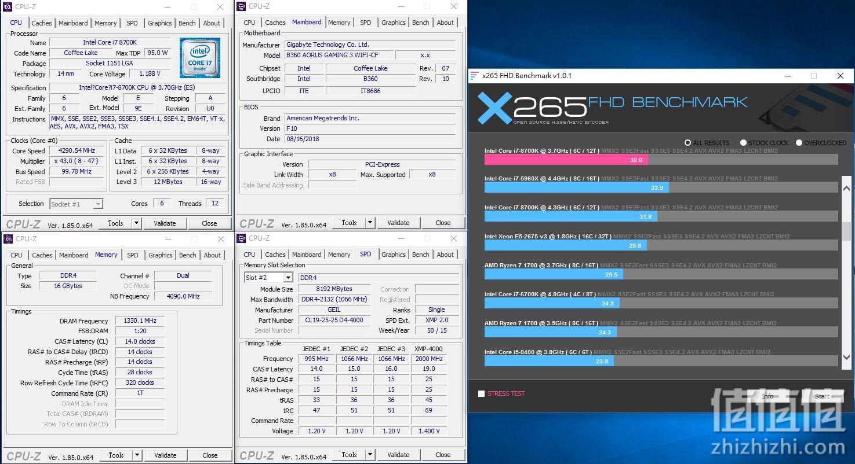
Task: Click the motherboard model B360 AORUS GAMING 3 WIFI-CF
Action: 339,55
